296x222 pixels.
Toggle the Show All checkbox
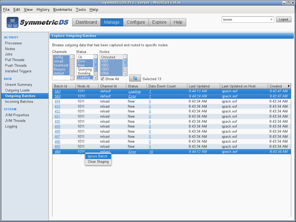(103, 79)
